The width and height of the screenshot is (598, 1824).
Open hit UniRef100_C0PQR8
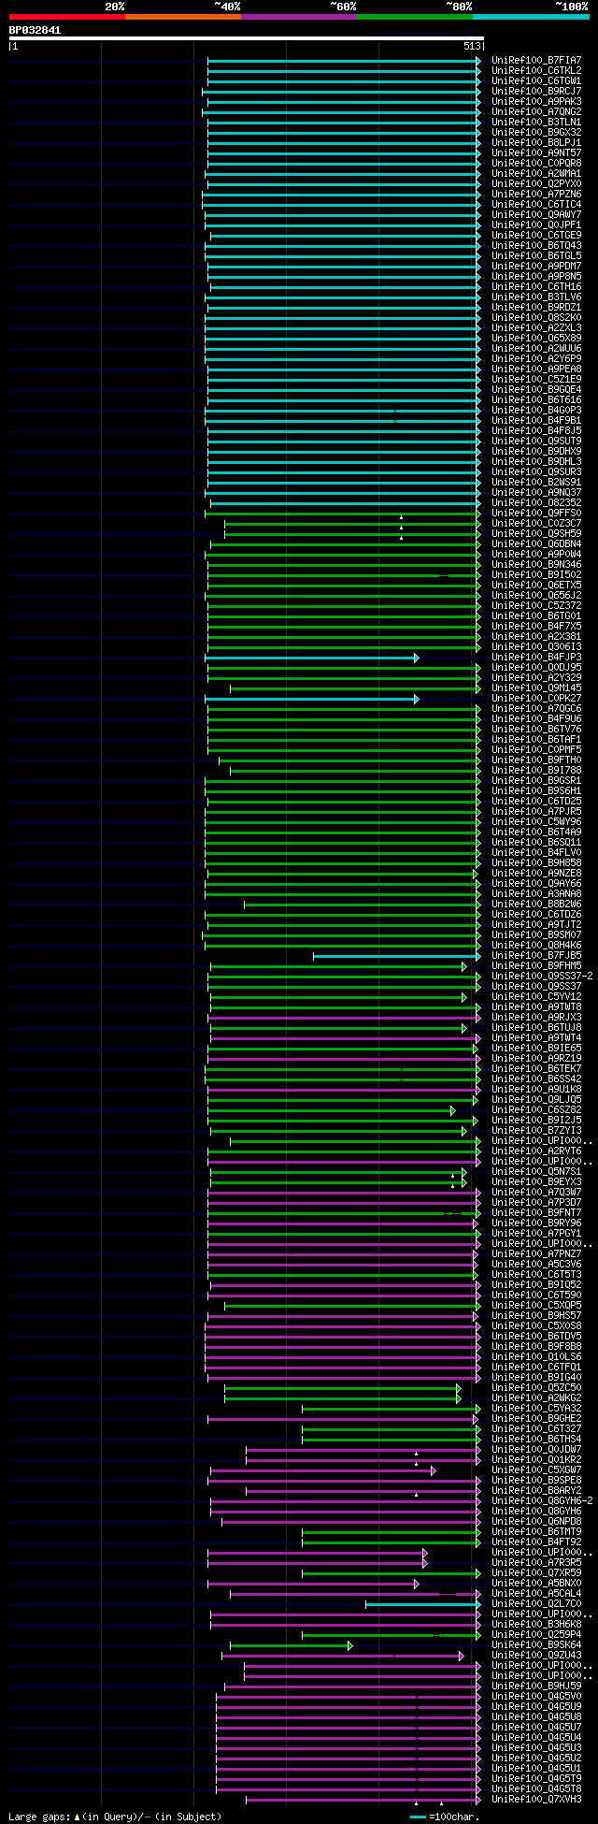pos(536,163)
